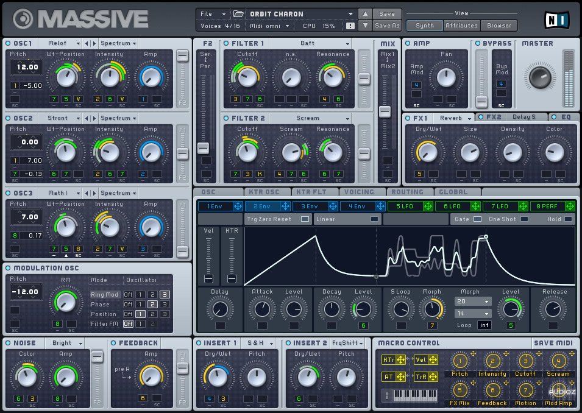Click the Save button

point(387,14)
